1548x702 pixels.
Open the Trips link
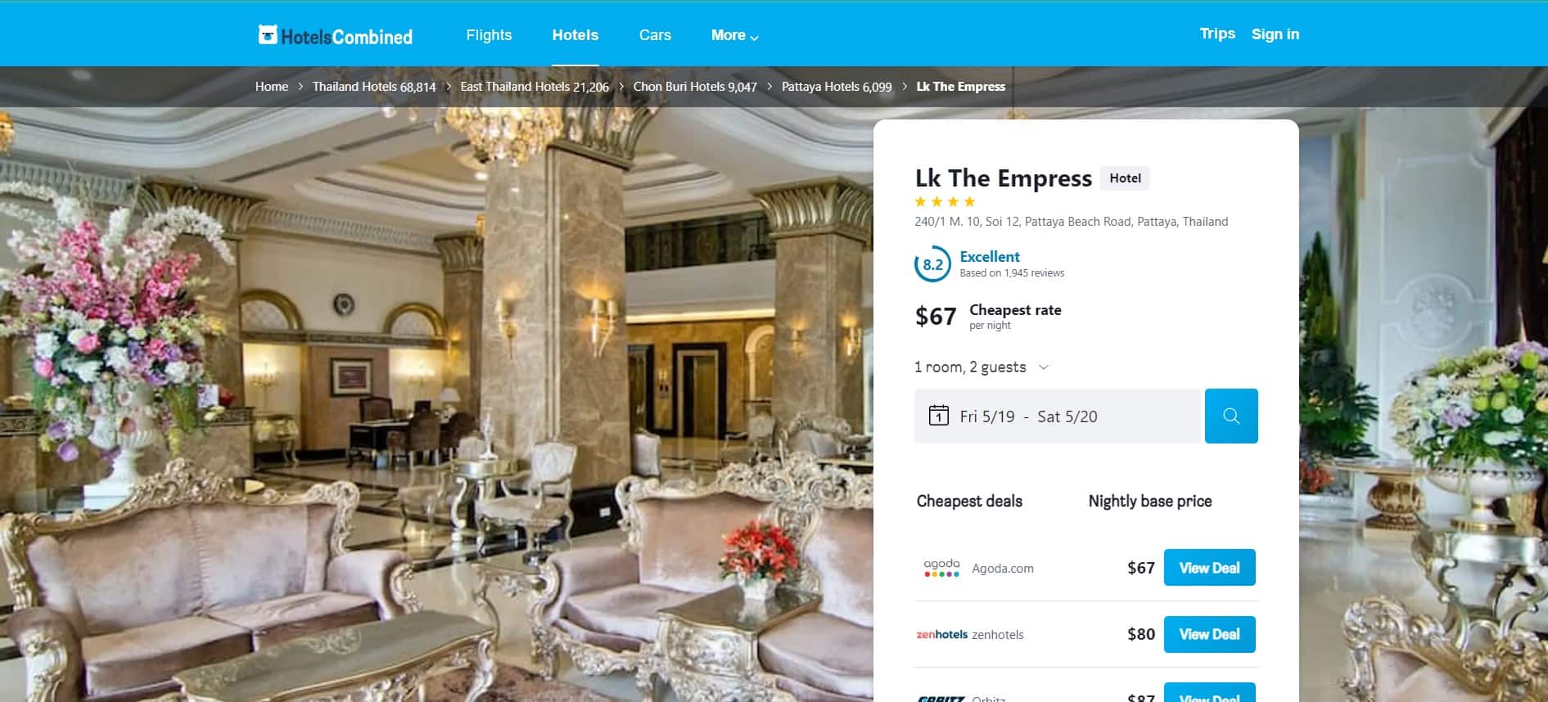coord(1217,34)
